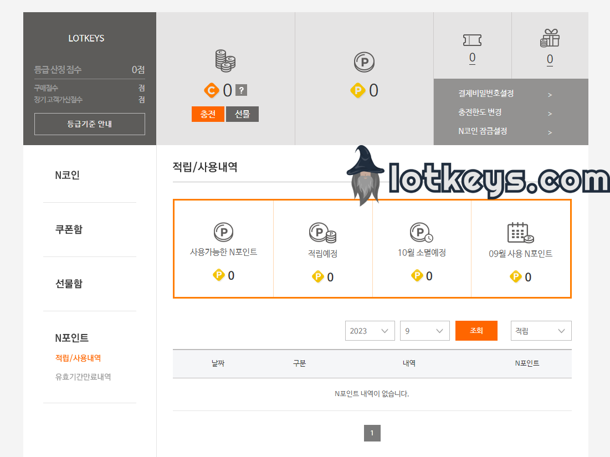Click the 사용가능한 N포인트 icon
This screenshot has height=457, width=610.
[223, 232]
